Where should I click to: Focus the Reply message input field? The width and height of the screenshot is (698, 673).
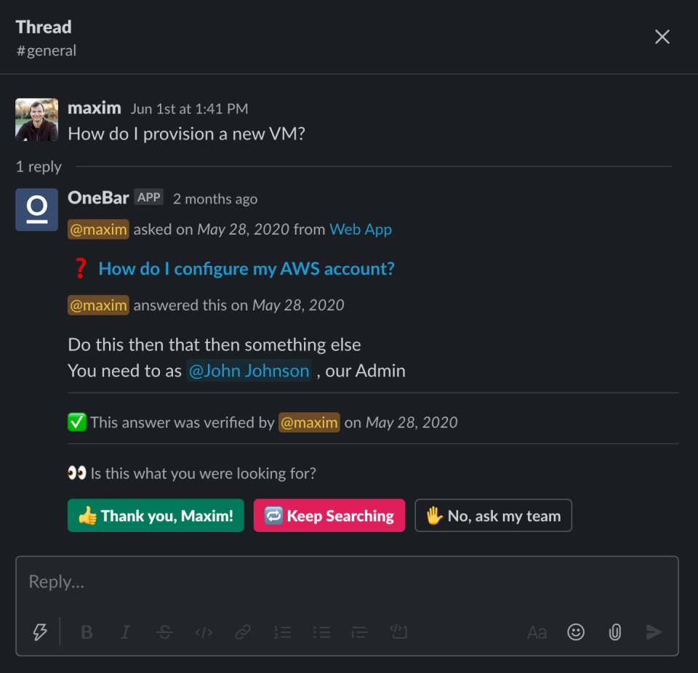point(348,582)
